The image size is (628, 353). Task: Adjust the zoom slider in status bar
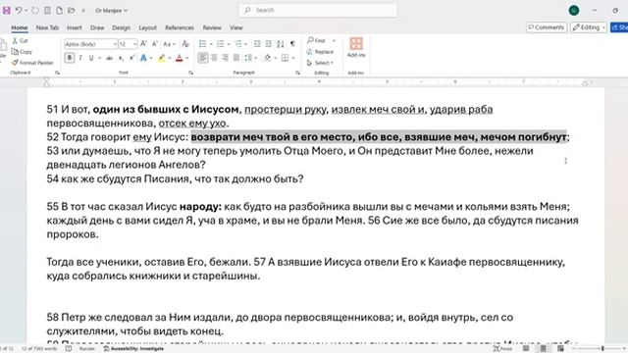click(602, 349)
